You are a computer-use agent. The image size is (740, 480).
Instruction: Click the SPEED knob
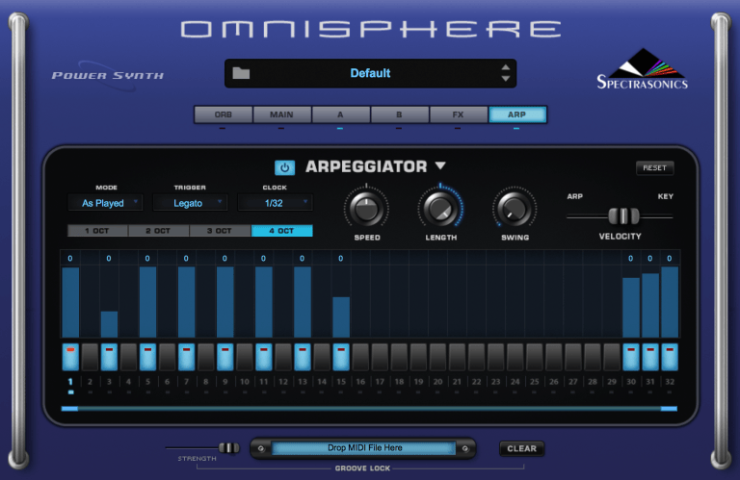coord(367,209)
